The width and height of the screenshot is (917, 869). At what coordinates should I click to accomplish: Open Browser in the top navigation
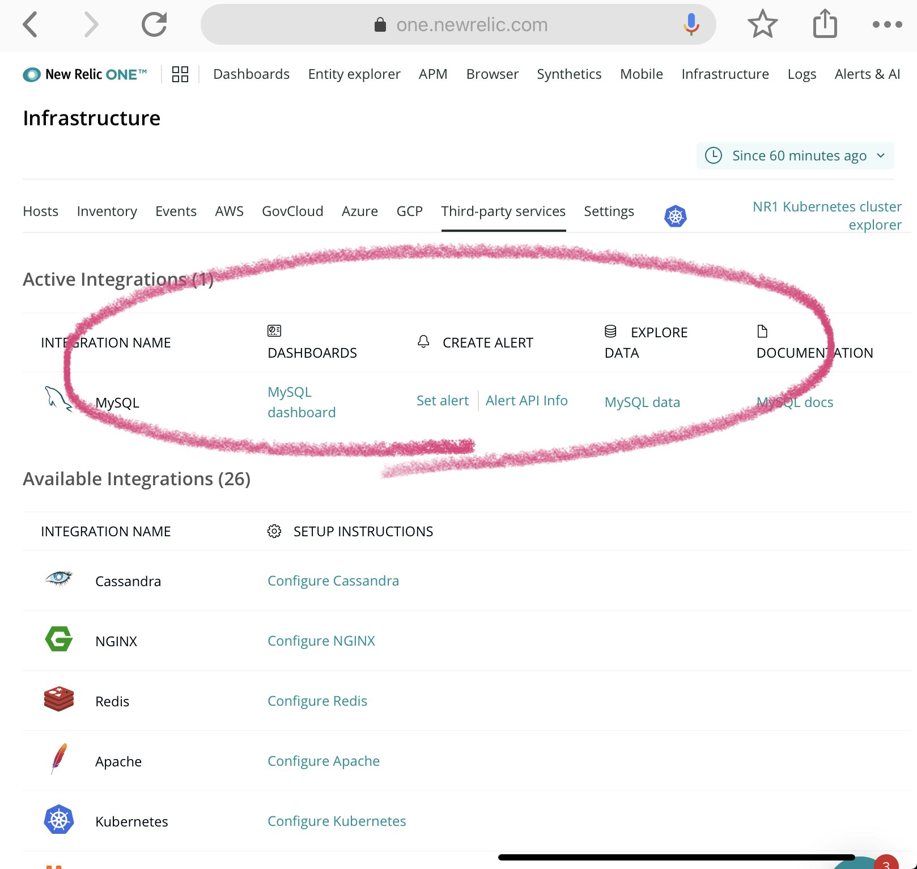pyautogui.click(x=492, y=74)
